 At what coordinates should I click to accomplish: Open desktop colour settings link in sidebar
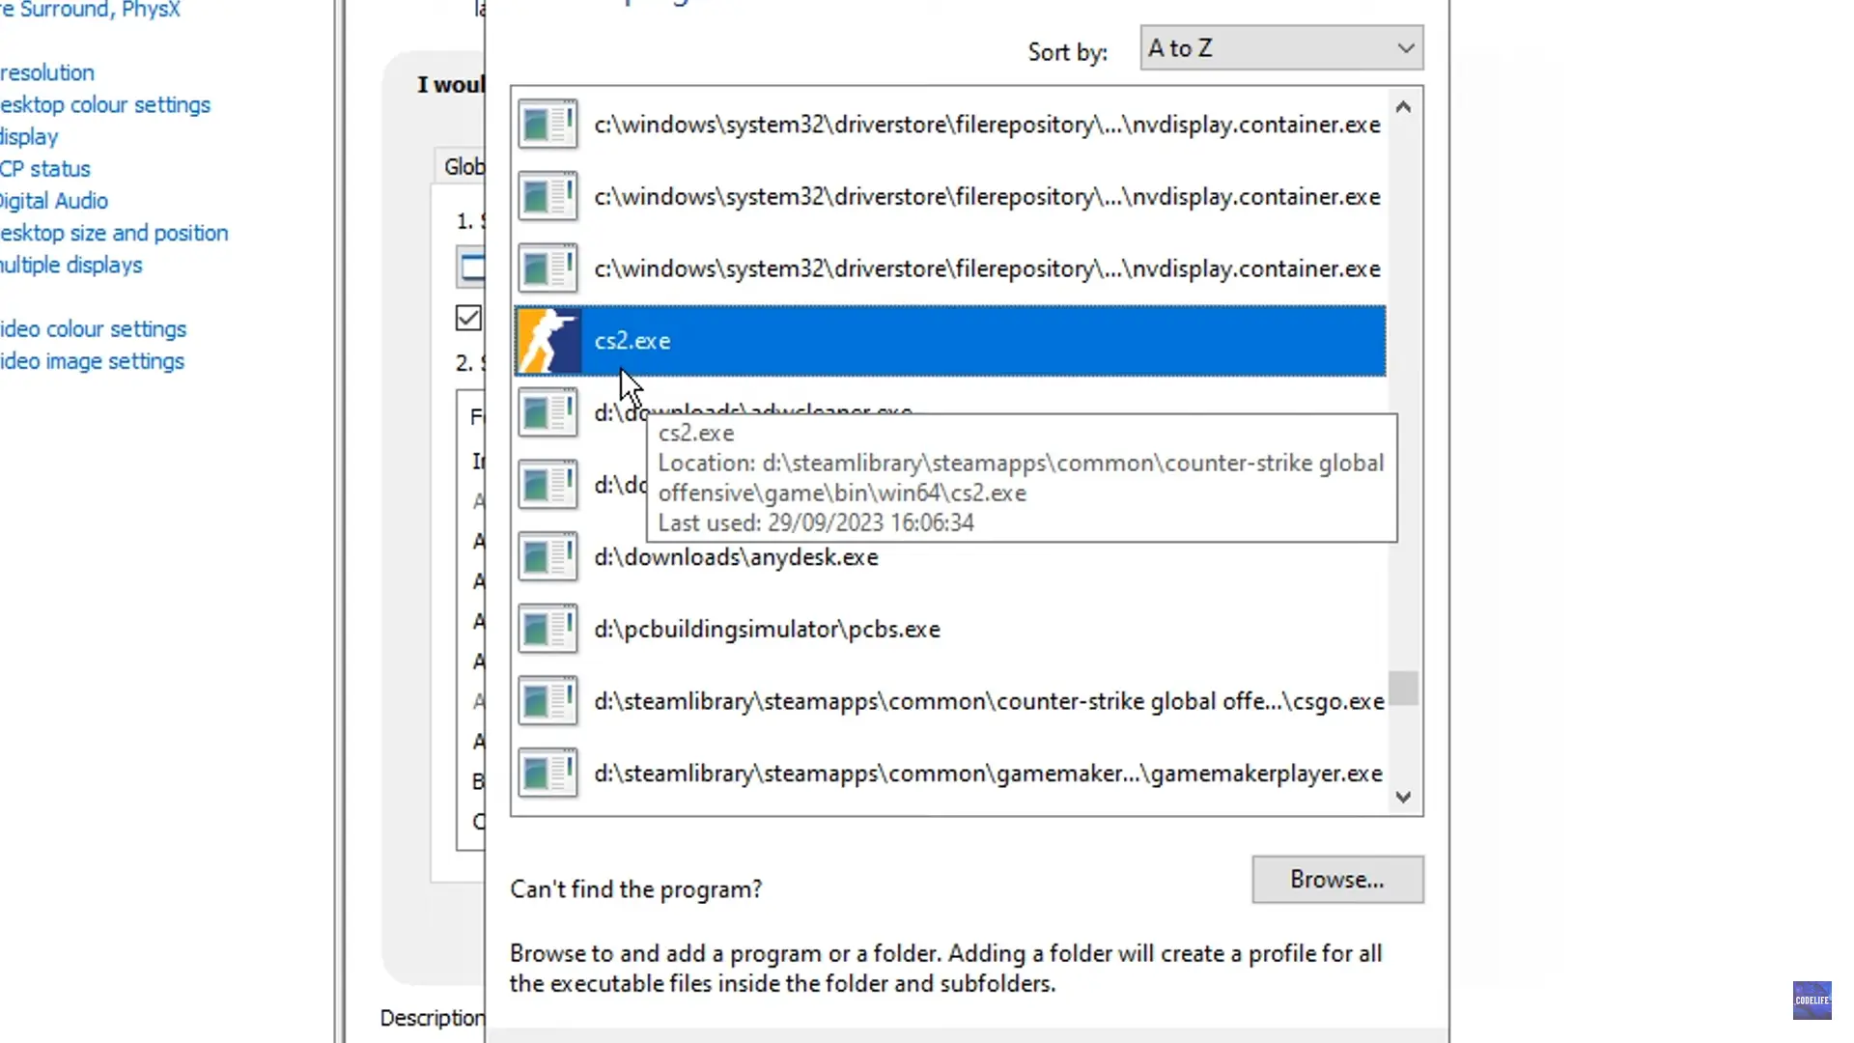pyautogui.click(x=105, y=104)
